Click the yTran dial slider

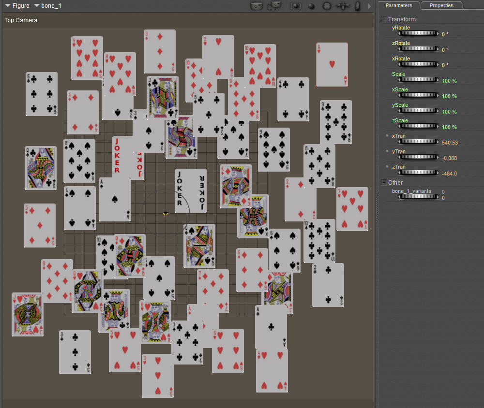(x=418, y=157)
